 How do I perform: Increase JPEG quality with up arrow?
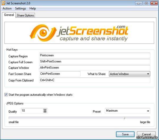point(45,110)
